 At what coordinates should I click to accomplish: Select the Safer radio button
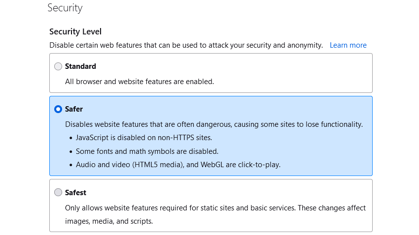(x=58, y=109)
